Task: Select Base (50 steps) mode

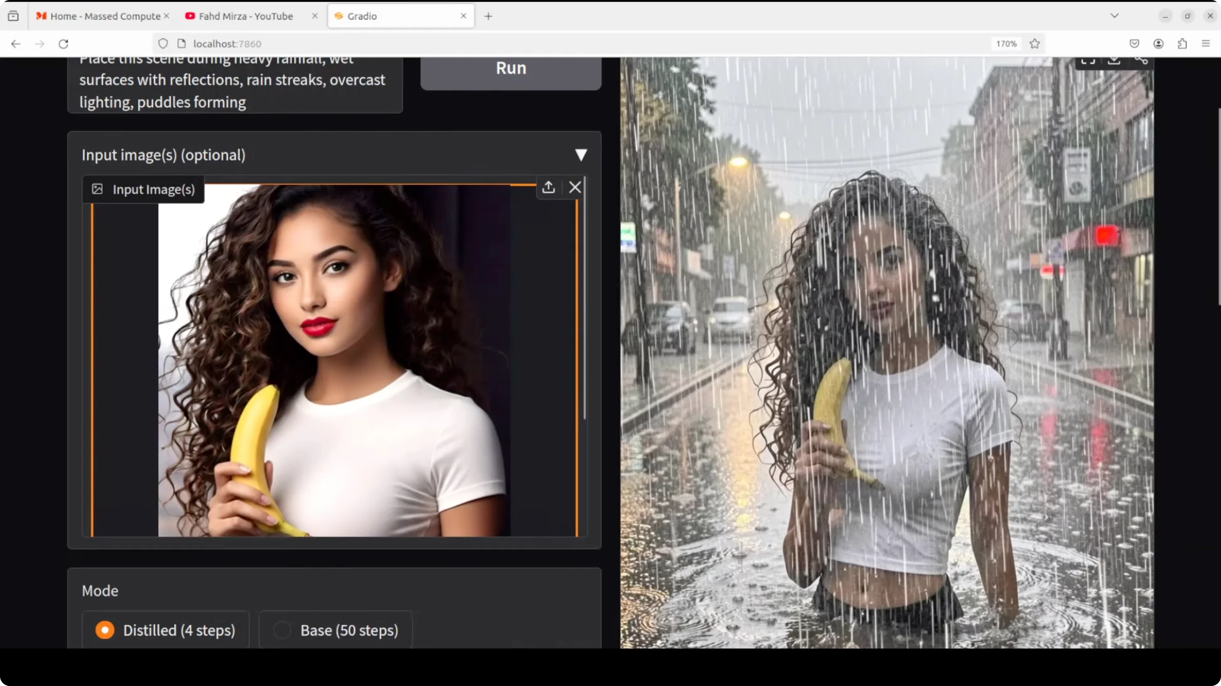Action: (x=282, y=630)
